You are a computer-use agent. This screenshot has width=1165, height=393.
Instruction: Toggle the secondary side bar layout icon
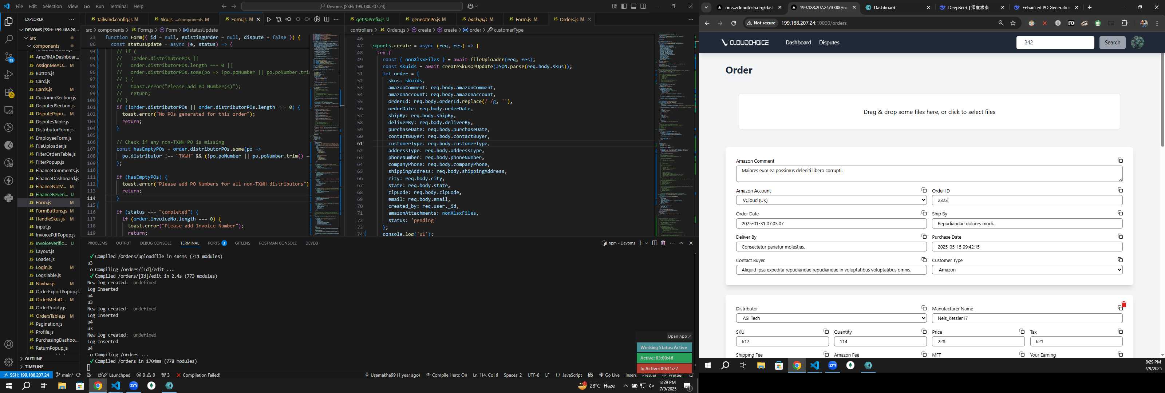coord(643,6)
